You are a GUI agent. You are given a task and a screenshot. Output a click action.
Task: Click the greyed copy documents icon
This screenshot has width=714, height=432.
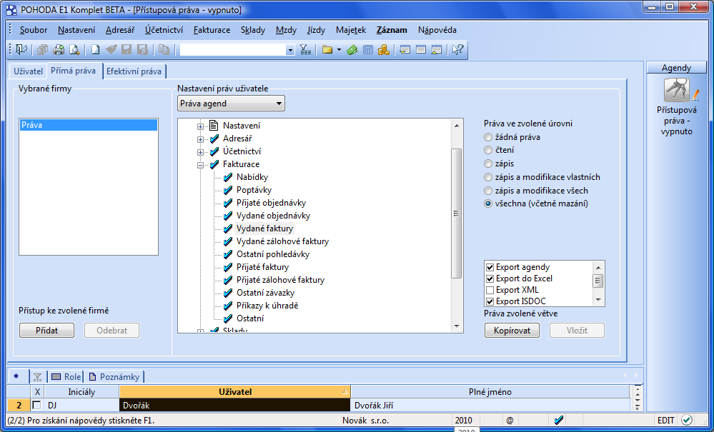tap(164, 49)
